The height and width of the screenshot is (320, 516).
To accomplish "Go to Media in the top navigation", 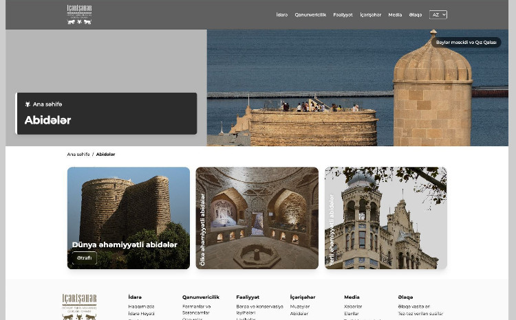I will tap(395, 14).
